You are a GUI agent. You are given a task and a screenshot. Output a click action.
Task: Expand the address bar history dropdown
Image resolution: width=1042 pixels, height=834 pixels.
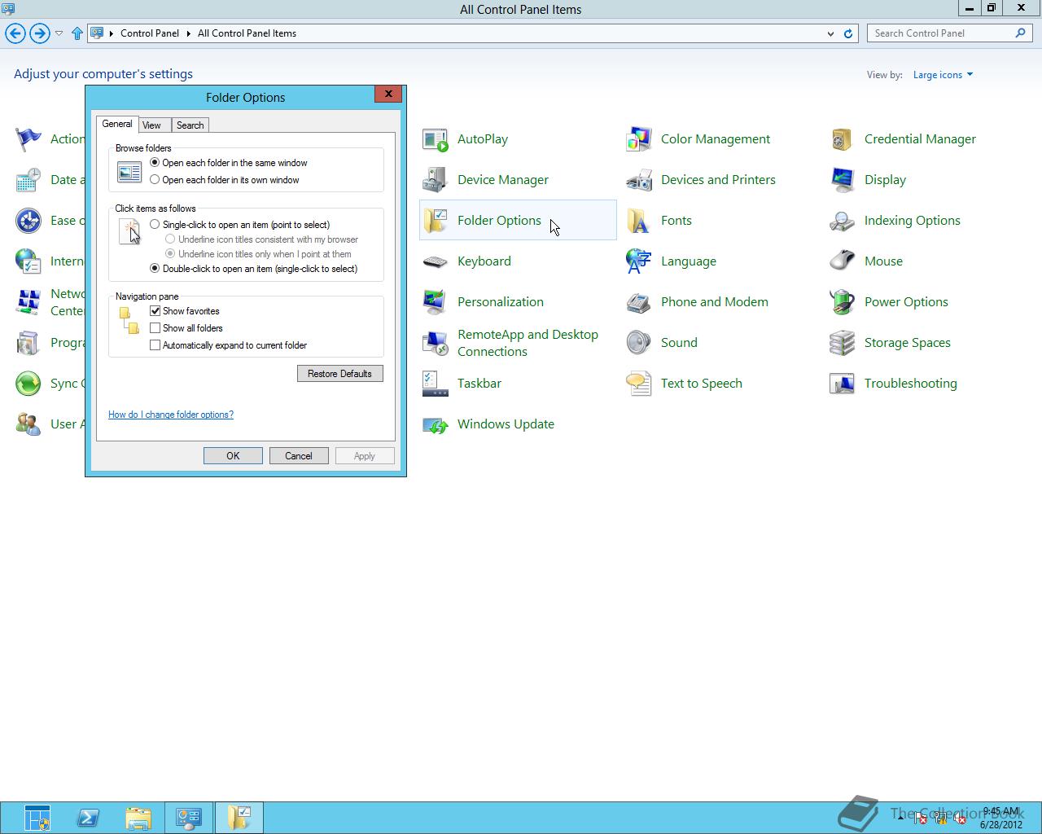click(830, 33)
